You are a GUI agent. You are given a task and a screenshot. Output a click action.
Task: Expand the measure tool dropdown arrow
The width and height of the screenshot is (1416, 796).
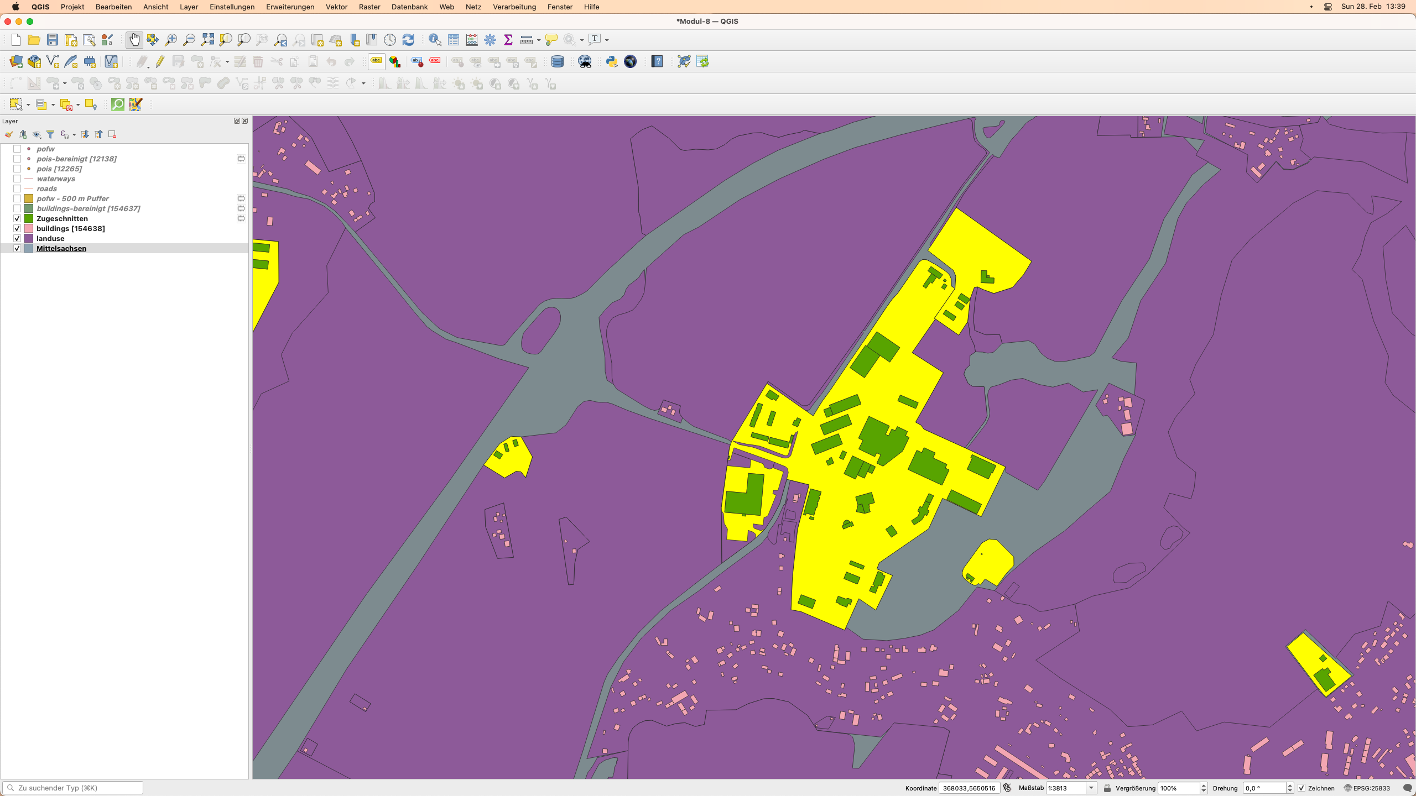(539, 40)
